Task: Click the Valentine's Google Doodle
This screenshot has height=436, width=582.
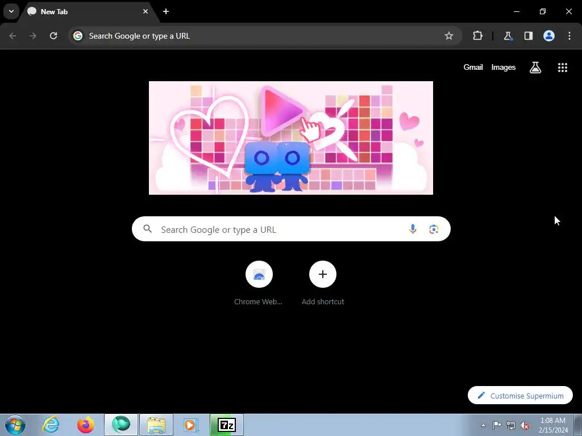Action: 290,138
